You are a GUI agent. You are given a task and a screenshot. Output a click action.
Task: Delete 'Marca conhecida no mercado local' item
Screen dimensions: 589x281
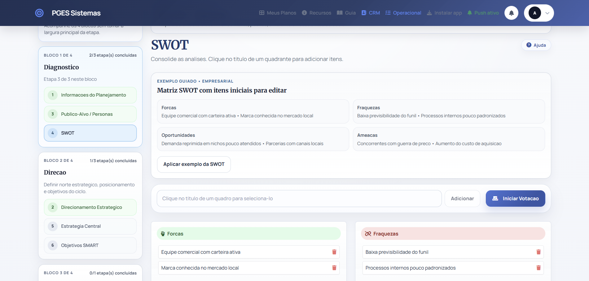tap(334, 268)
